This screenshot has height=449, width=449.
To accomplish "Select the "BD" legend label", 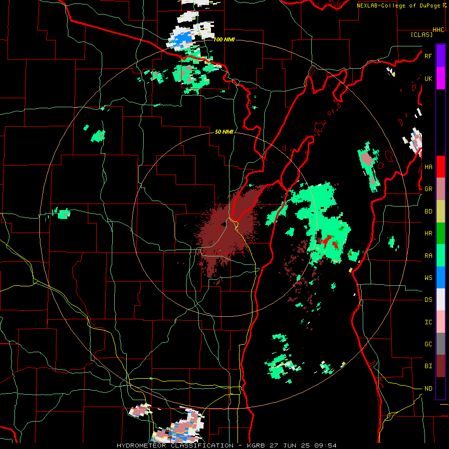I will (428, 212).
